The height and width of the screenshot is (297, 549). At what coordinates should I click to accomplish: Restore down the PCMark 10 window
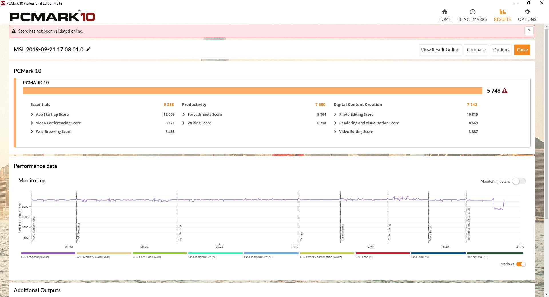pyautogui.click(x=529, y=3)
